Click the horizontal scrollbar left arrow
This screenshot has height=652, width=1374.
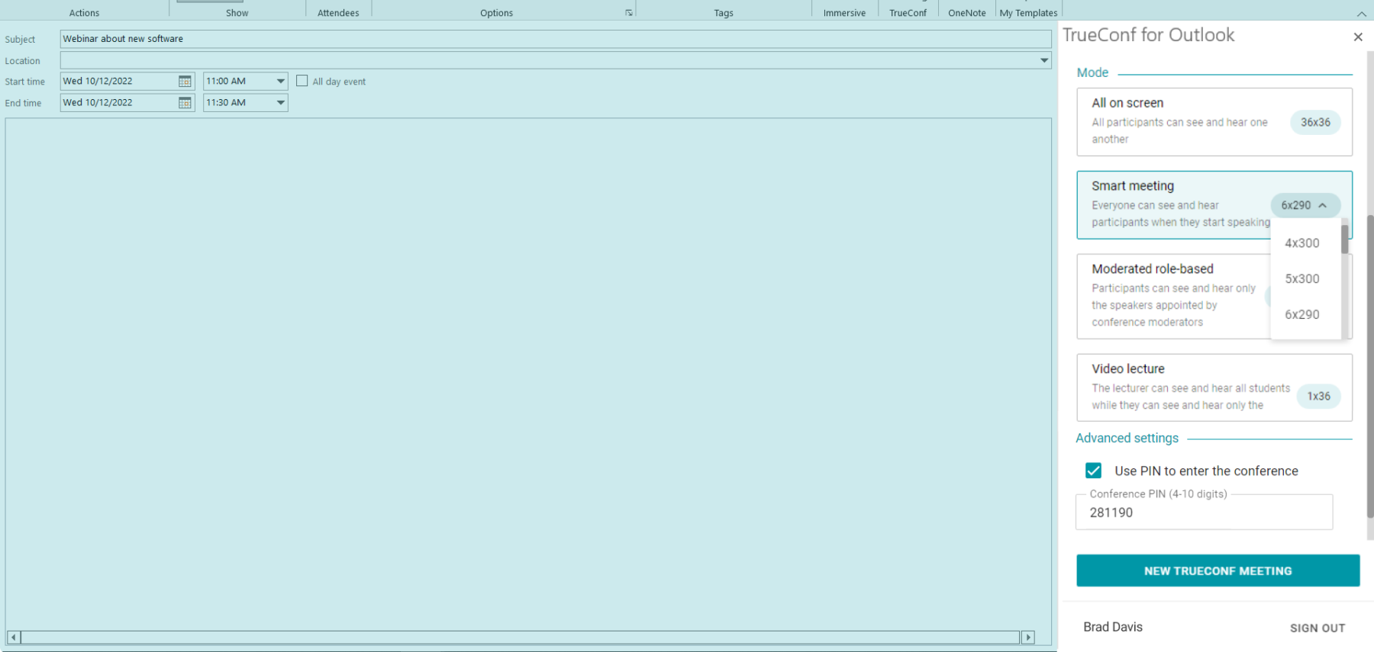pos(13,638)
